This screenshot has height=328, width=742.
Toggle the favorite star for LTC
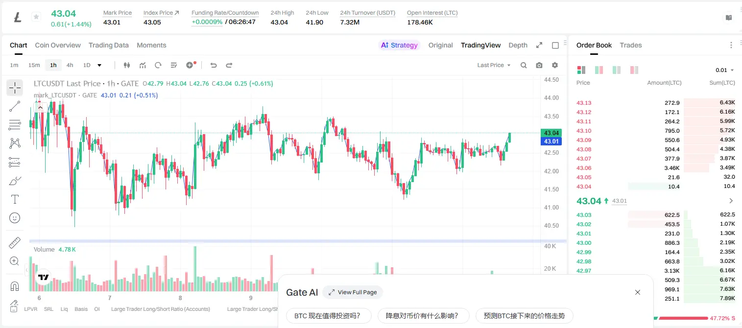pos(36,17)
